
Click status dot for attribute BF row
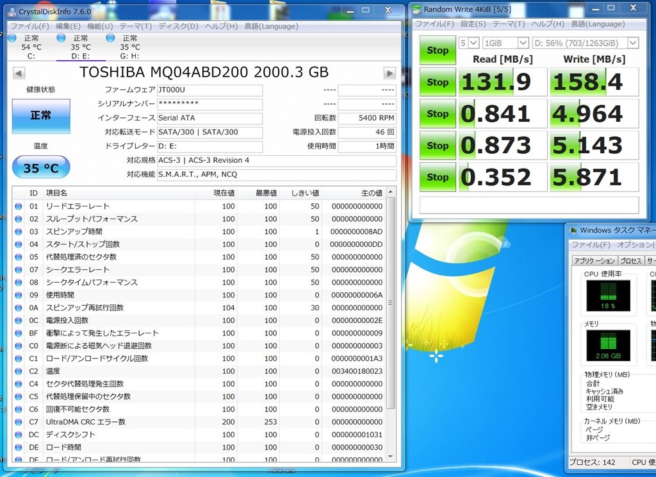click(x=19, y=333)
